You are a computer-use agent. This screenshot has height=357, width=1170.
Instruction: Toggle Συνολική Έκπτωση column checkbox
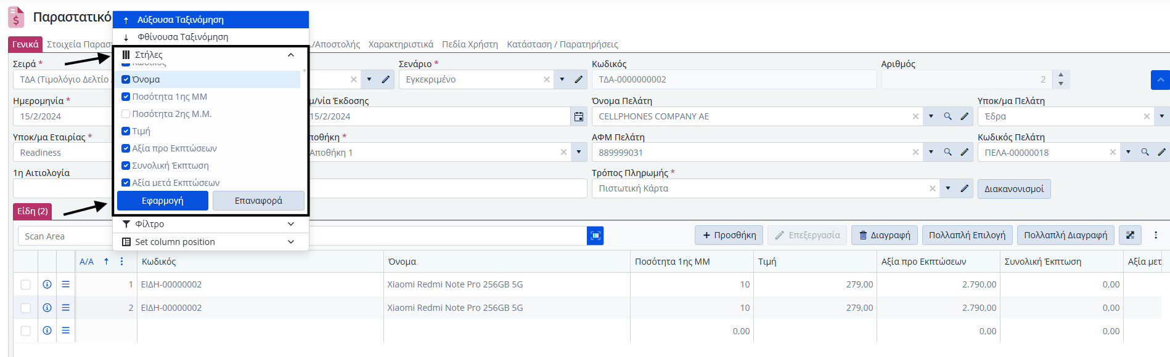pos(126,166)
